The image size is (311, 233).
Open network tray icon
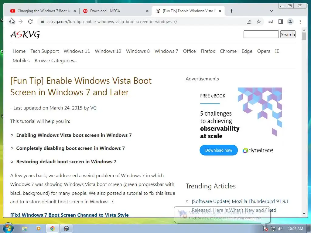[273, 229]
